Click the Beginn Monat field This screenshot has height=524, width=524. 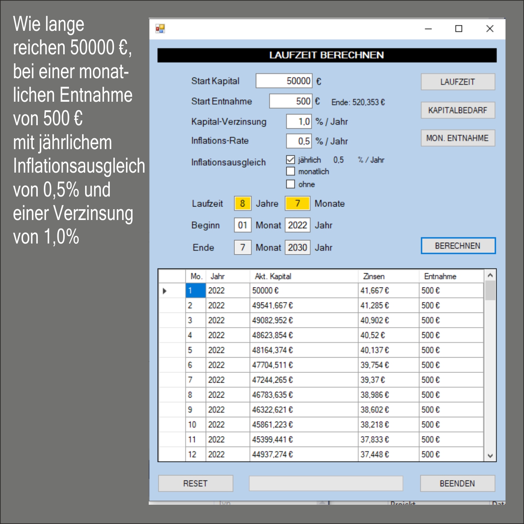(x=242, y=225)
